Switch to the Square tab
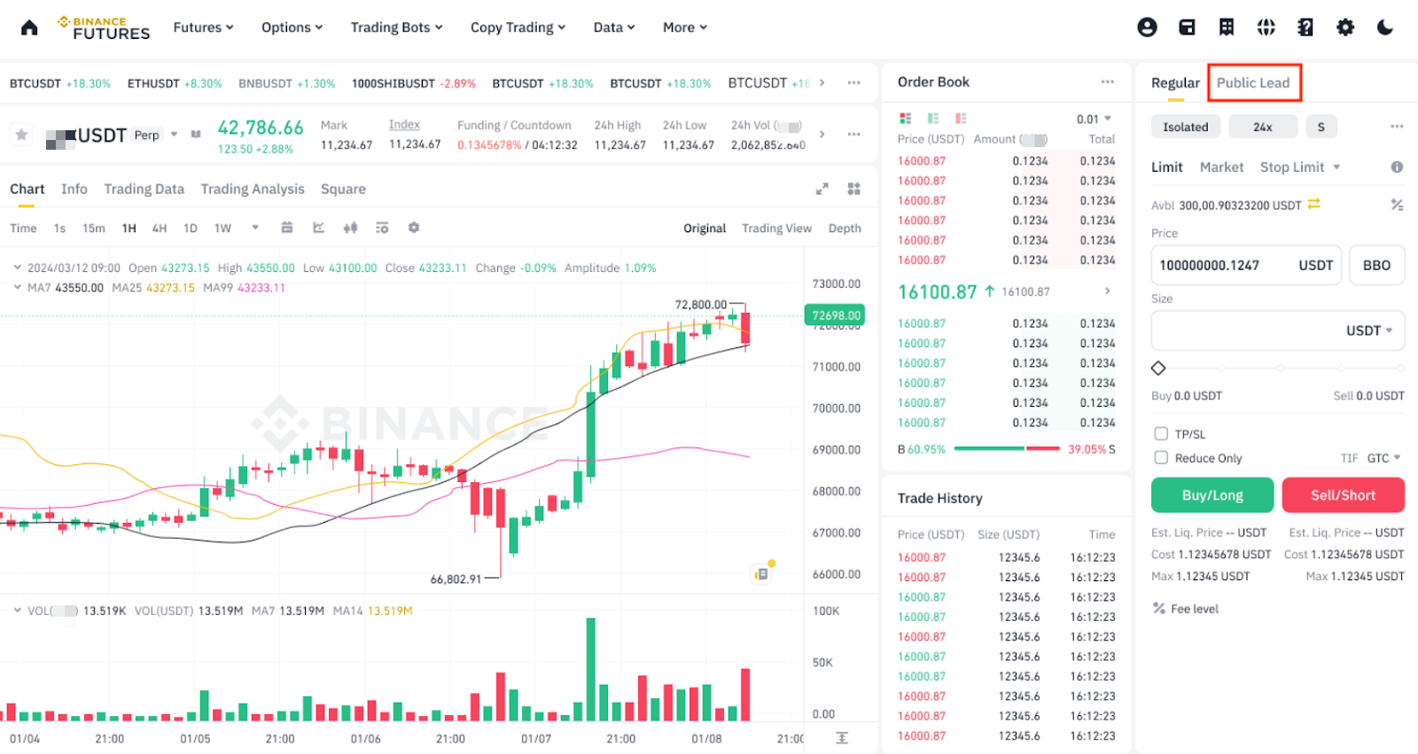The height and width of the screenshot is (754, 1418). (343, 189)
